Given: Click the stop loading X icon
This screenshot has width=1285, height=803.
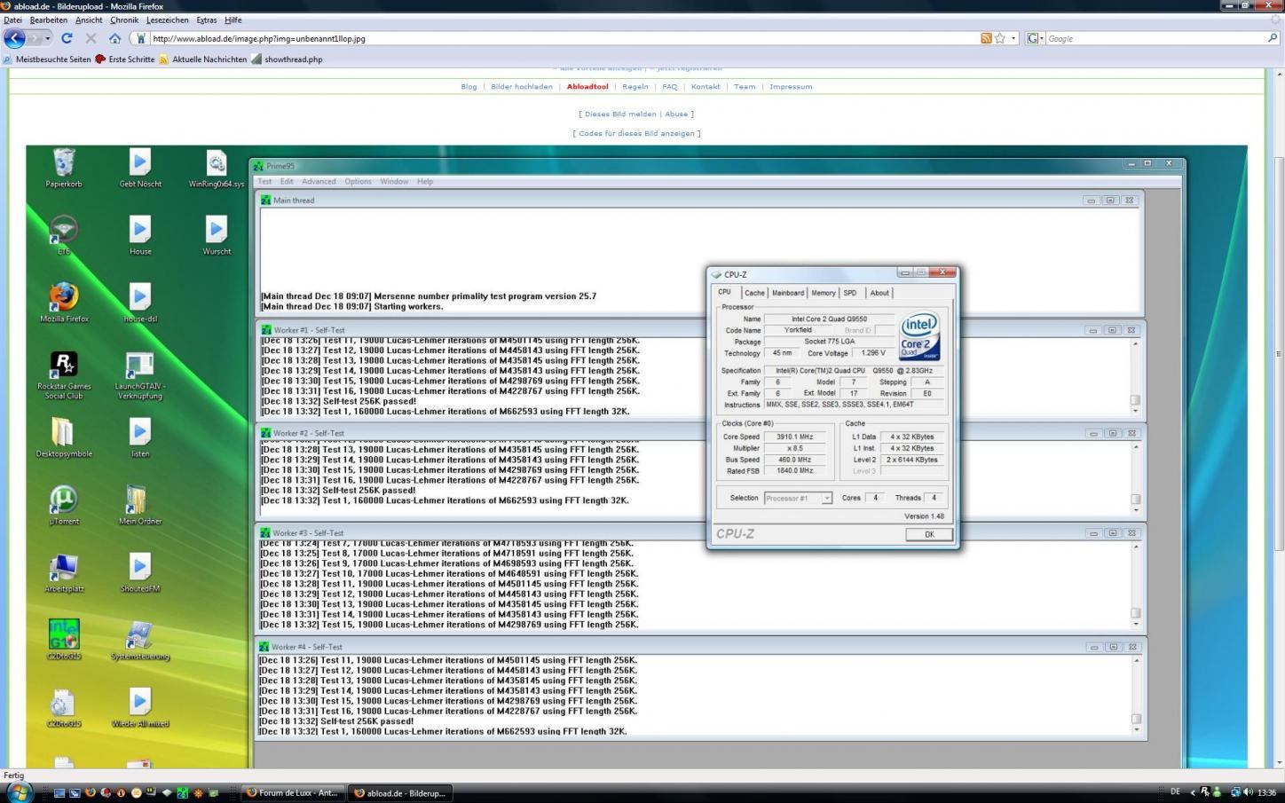Looking at the screenshot, I should pos(91,38).
